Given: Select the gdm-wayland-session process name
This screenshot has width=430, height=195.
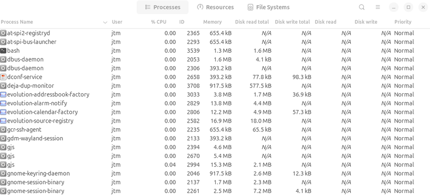Looking at the screenshot, I should (x=35, y=138).
